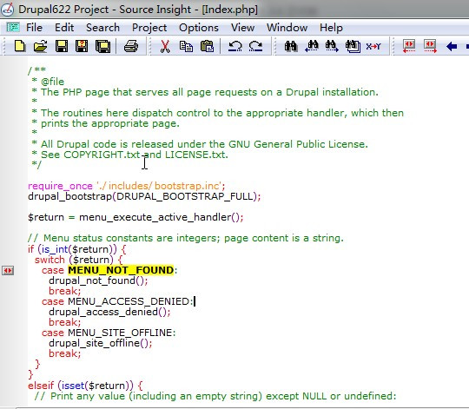This screenshot has height=409, width=469.
Task: Open the View menu
Action: click(242, 28)
